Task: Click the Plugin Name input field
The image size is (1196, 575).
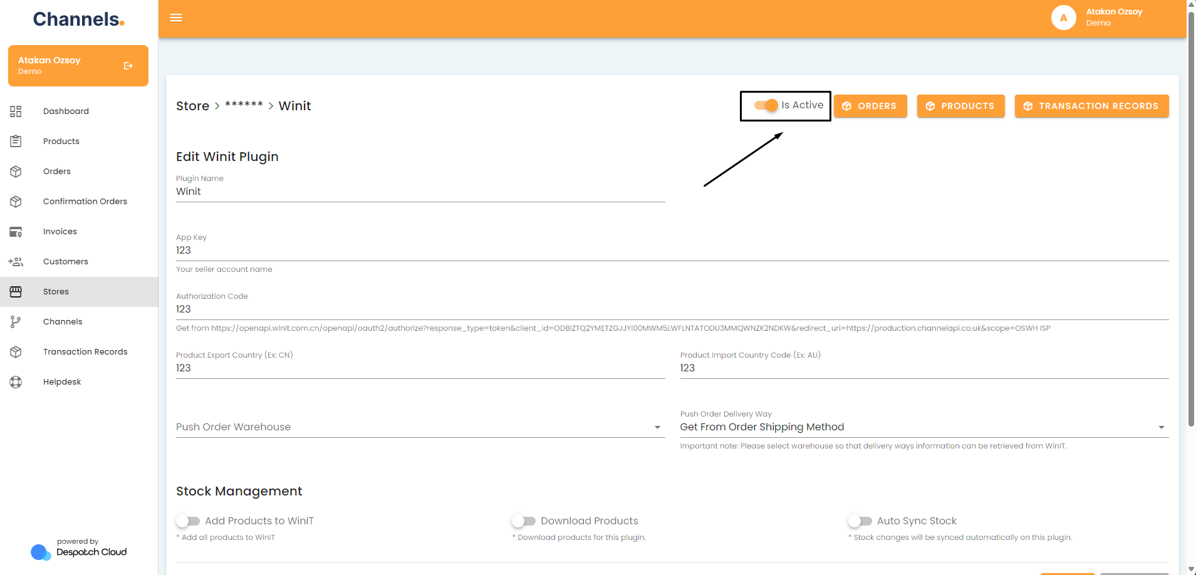Action: pyautogui.click(x=420, y=192)
